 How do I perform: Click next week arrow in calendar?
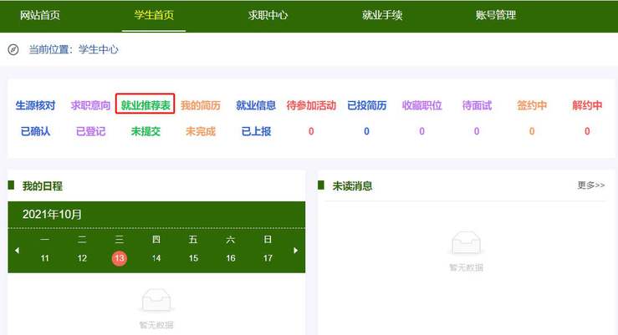[x=295, y=250]
